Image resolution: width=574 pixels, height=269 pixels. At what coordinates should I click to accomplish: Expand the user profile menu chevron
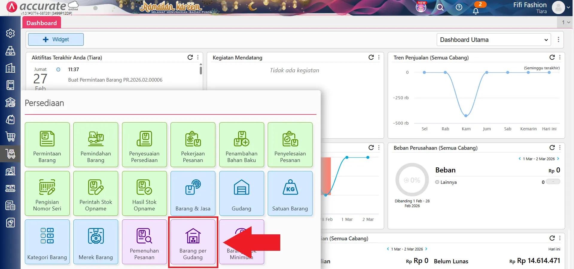tap(568, 8)
